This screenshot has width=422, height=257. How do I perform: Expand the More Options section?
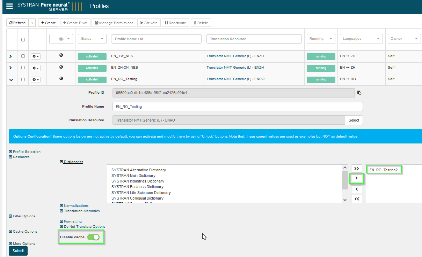point(22,244)
